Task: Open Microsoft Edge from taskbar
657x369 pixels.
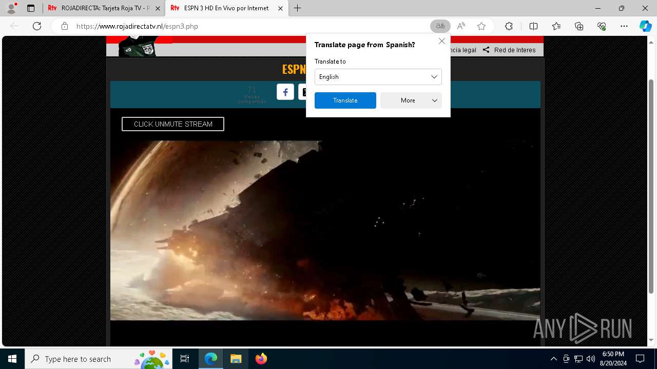Action: pyautogui.click(x=211, y=359)
